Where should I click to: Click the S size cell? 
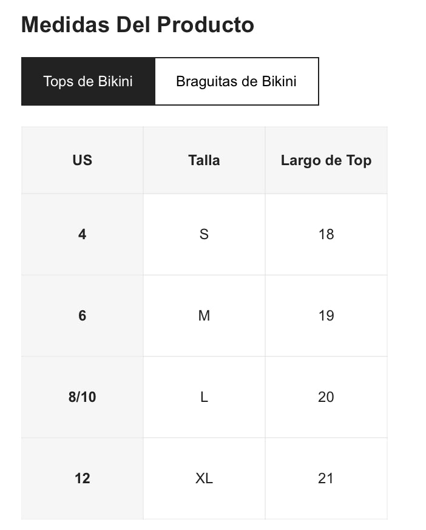pyautogui.click(x=204, y=234)
